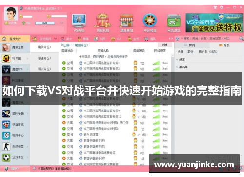
Task: Open the settings gear in title bar
Action: tap(222, 7)
